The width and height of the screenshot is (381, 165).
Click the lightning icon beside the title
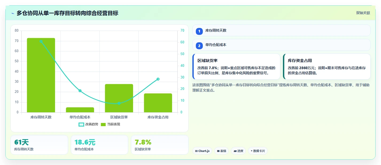13,13
